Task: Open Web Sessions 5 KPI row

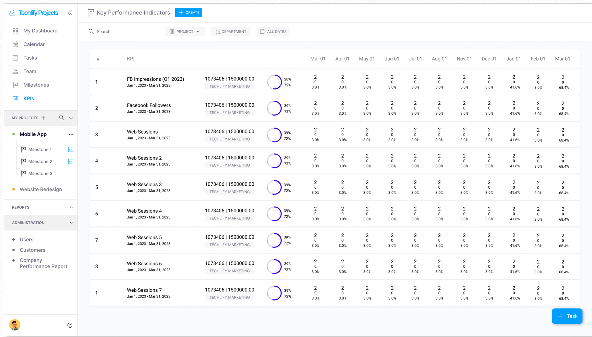Action: [335, 240]
